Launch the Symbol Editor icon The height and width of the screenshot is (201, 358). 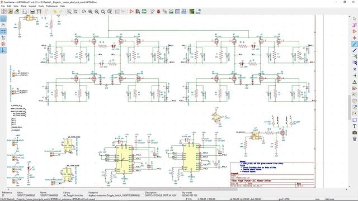131,11
